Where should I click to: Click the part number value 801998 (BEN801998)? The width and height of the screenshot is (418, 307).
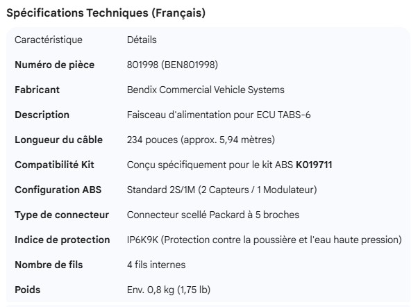[x=172, y=65]
